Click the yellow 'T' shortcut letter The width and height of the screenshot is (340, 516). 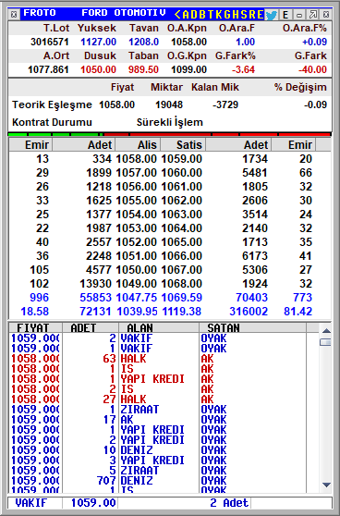click(211, 15)
